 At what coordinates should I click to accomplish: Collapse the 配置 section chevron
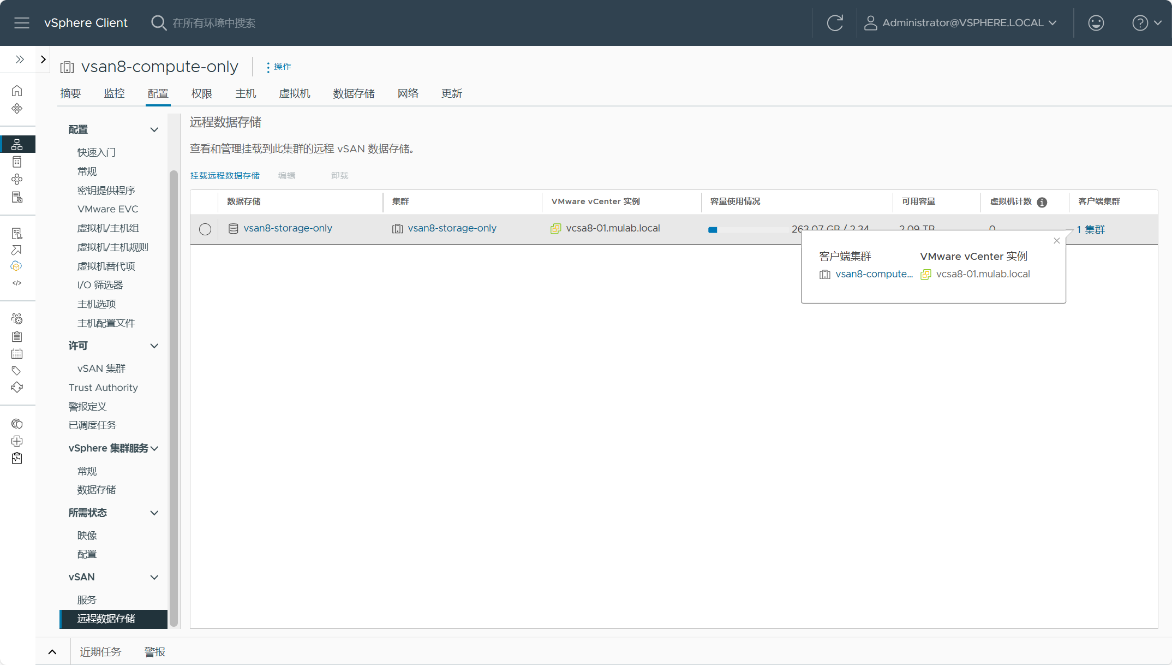154,130
